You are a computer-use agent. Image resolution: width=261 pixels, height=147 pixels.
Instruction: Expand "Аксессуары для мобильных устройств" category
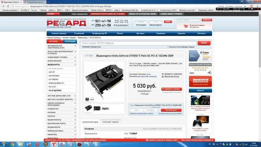tap(75, 52)
